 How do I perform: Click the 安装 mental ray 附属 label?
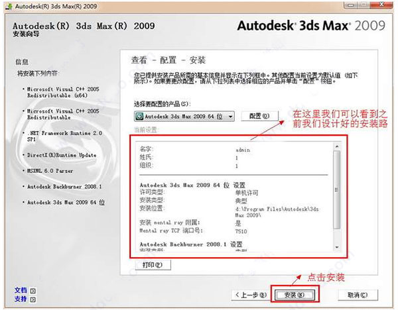(x=170, y=223)
